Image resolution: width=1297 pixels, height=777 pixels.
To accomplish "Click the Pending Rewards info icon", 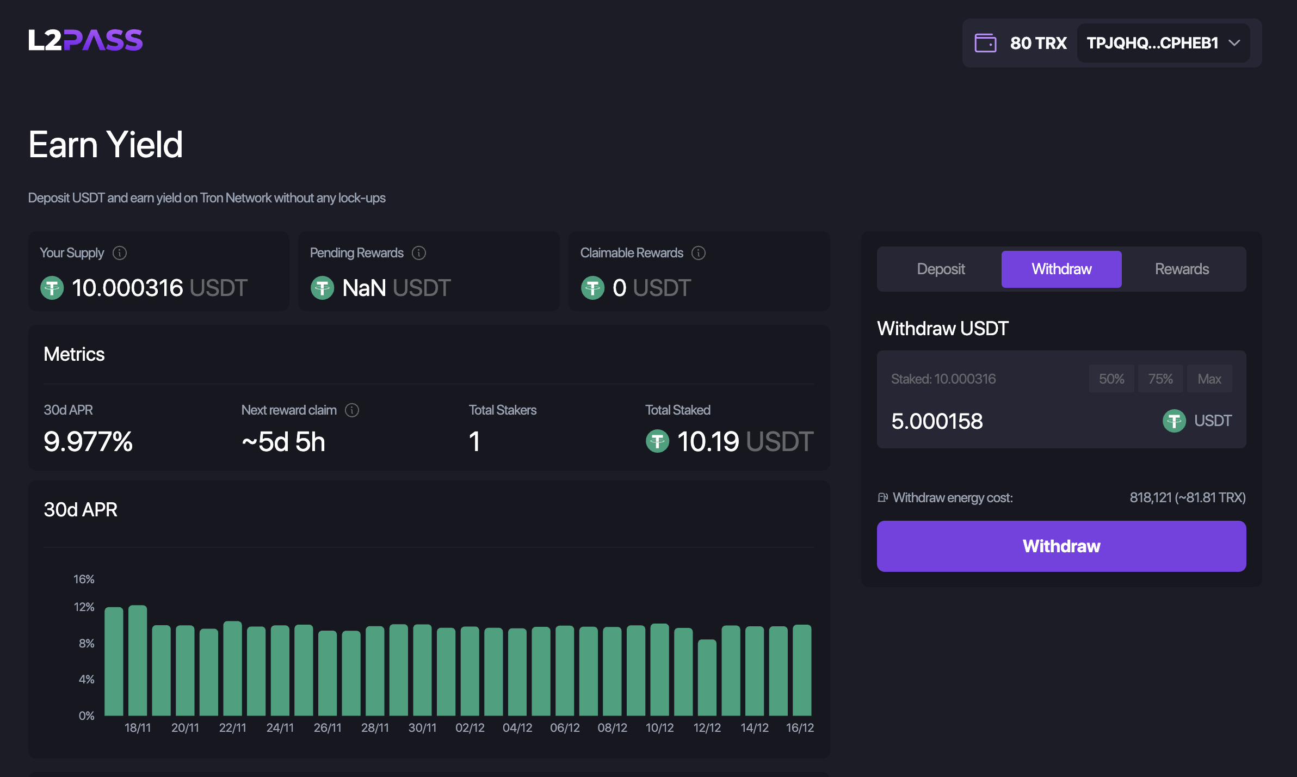I will [418, 252].
